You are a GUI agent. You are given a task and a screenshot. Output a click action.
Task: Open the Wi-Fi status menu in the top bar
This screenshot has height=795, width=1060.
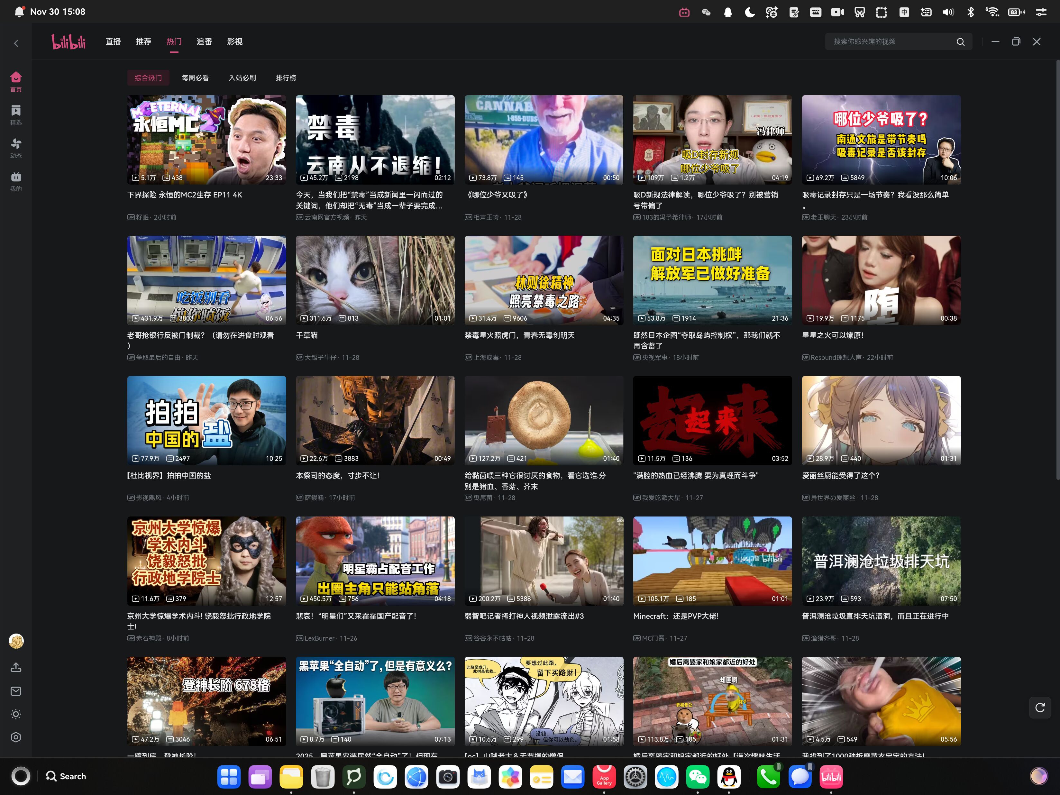(992, 12)
